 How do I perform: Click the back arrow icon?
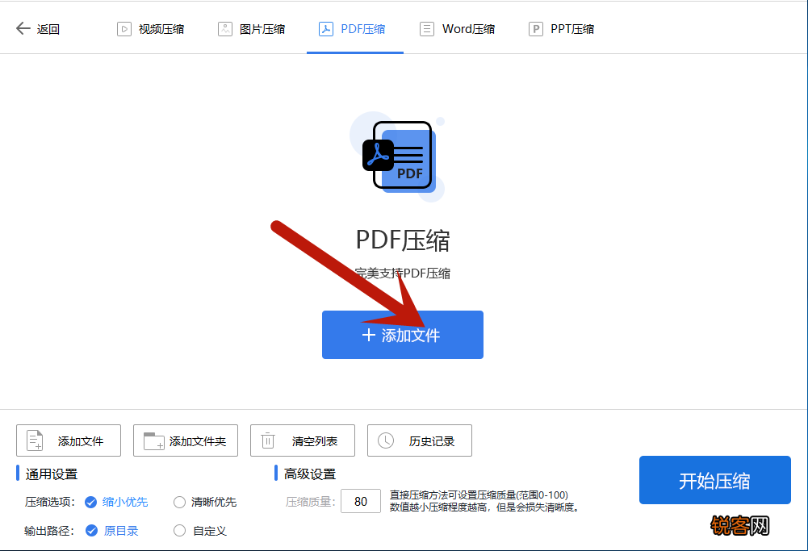click(23, 28)
